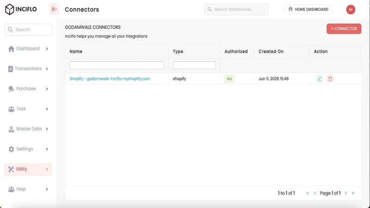Click the + CONNECTOR button

click(x=344, y=29)
